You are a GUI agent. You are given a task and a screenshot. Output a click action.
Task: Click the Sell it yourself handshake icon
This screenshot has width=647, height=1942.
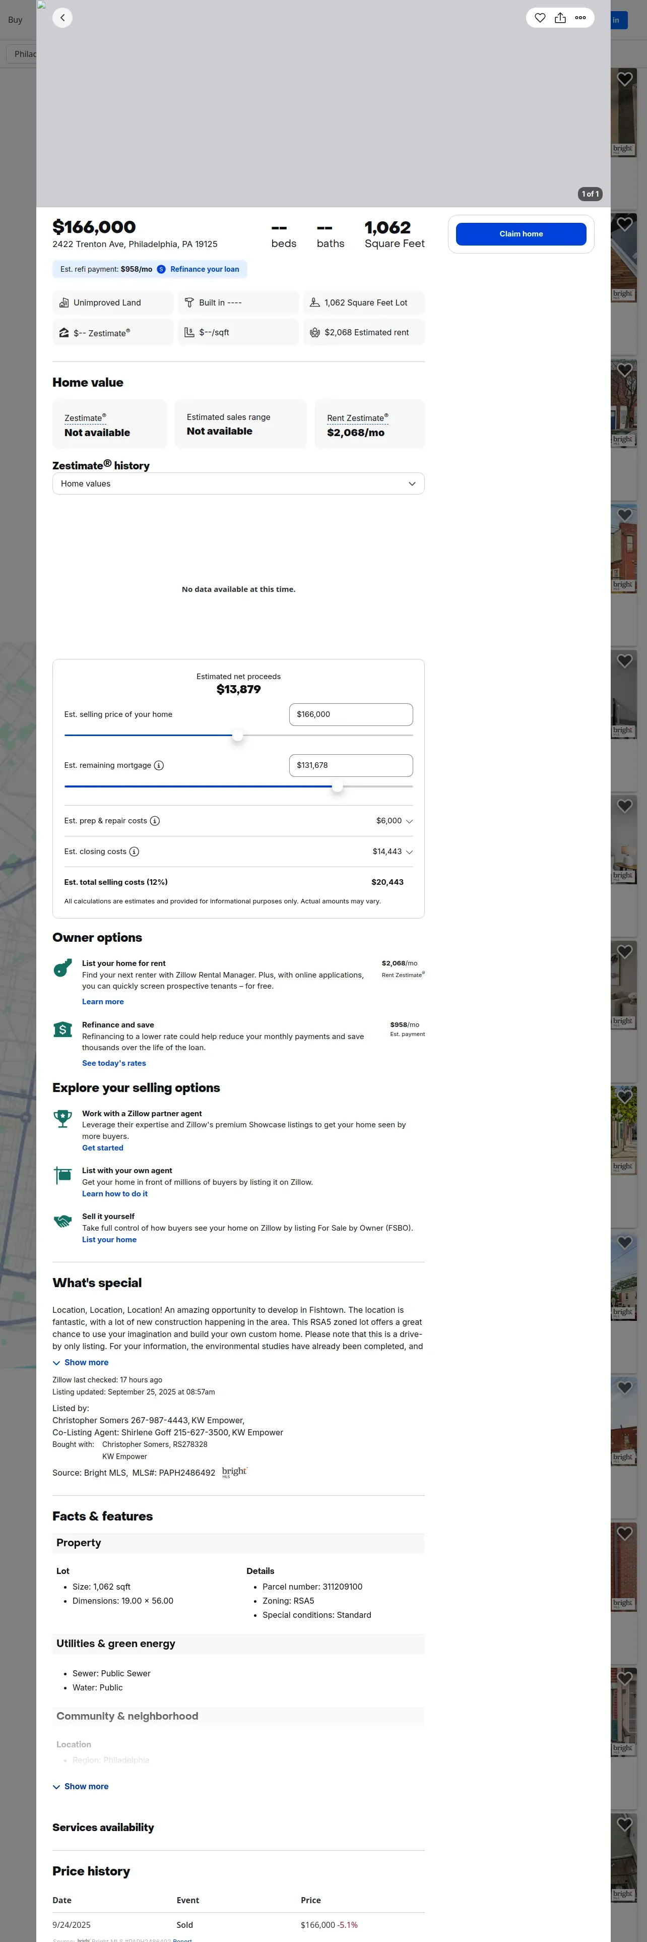click(62, 1221)
